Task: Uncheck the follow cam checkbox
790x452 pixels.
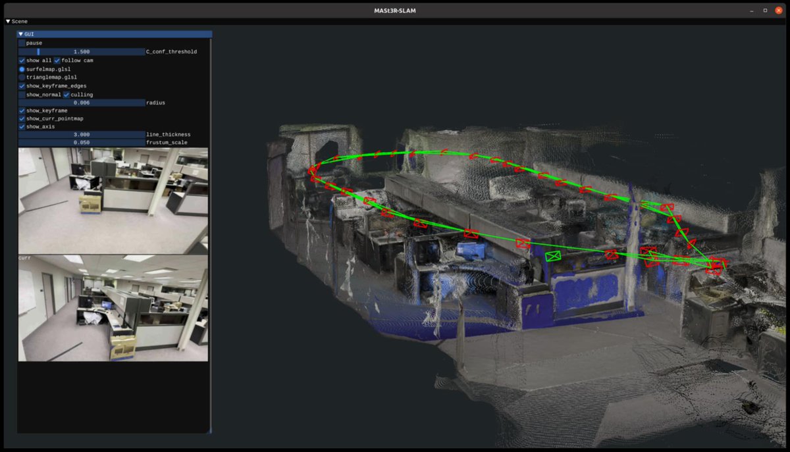Action: tap(57, 60)
